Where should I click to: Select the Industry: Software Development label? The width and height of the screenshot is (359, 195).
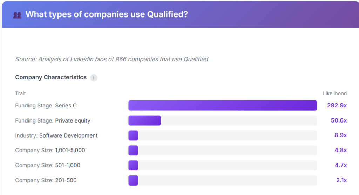(56, 135)
